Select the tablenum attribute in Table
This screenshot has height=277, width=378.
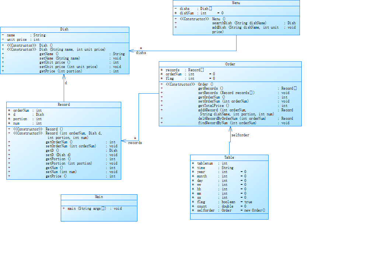click(210, 163)
